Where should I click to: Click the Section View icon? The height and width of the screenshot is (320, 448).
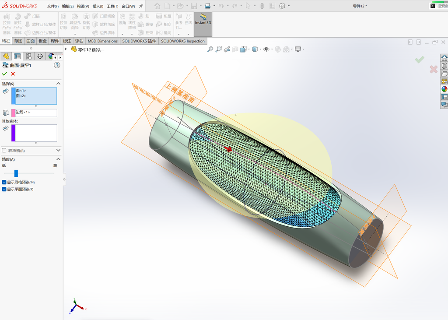235,49
